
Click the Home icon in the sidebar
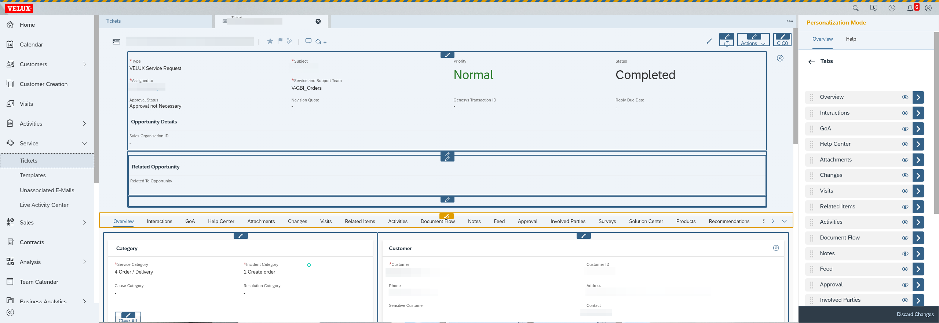[x=10, y=25]
